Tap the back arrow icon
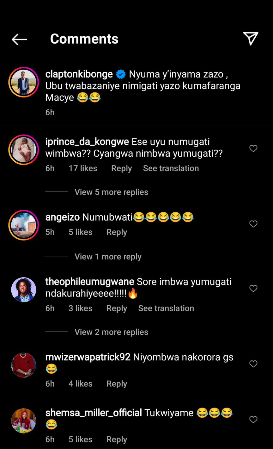 (x=19, y=39)
